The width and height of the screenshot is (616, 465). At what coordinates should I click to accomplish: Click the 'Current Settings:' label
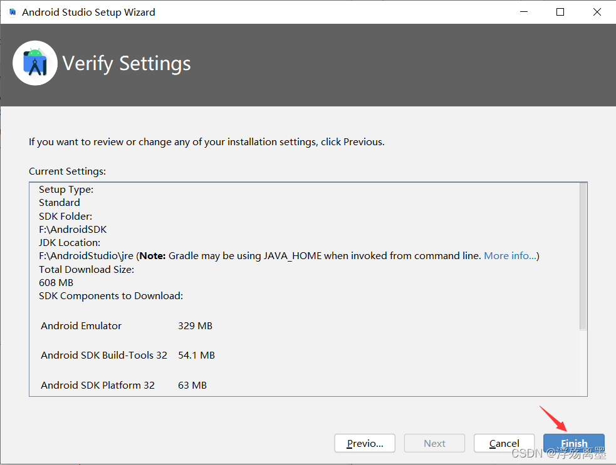(x=67, y=171)
